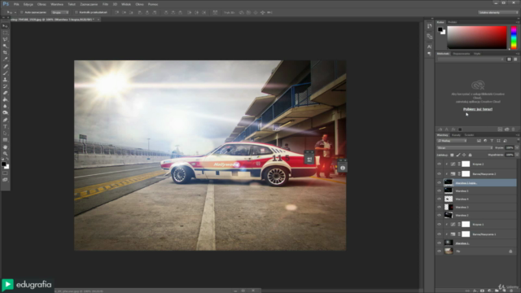
Task: Open the workspace switcher dropdown
Action: click(498, 12)
